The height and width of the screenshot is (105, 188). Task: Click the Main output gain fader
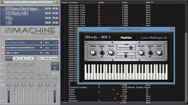tap(55, 95)
